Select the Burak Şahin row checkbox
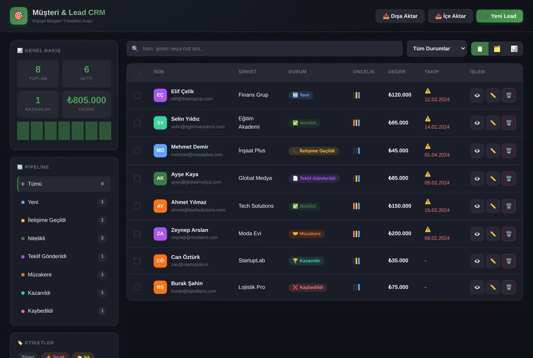This screenshot has width=533, height=358. (x=137, y=287)
